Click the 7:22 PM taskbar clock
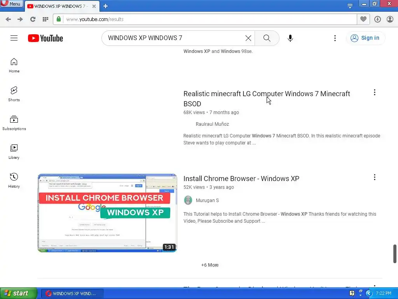Screen dimensions: 398x299 coord(384,294)
